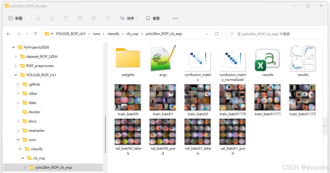The height and width of the screenshot is (173, 330).
Task: Maximize the File Explorer window
Action: point(308,6)
